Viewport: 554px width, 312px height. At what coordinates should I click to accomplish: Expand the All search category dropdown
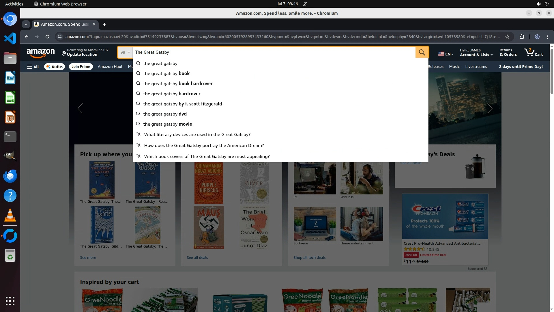click(125, 52)
